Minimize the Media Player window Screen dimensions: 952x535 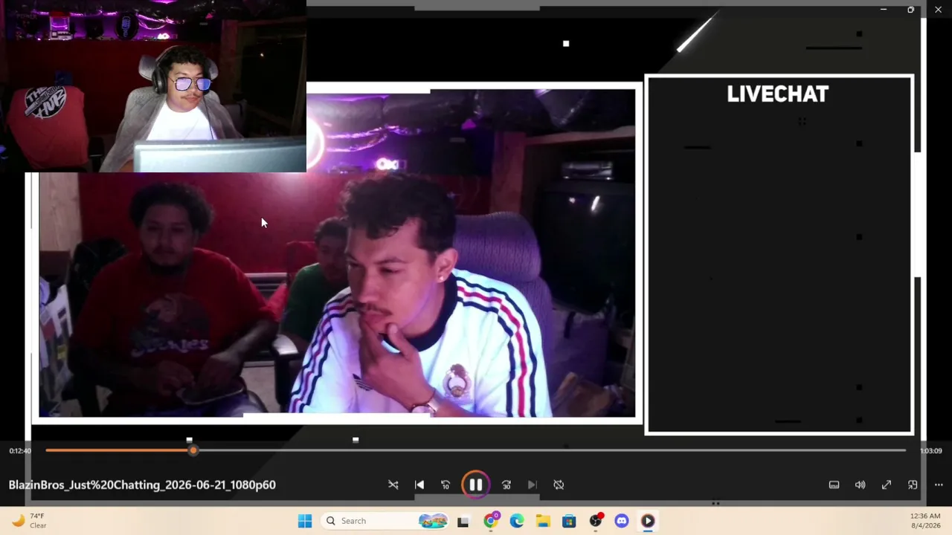point(884,10)
